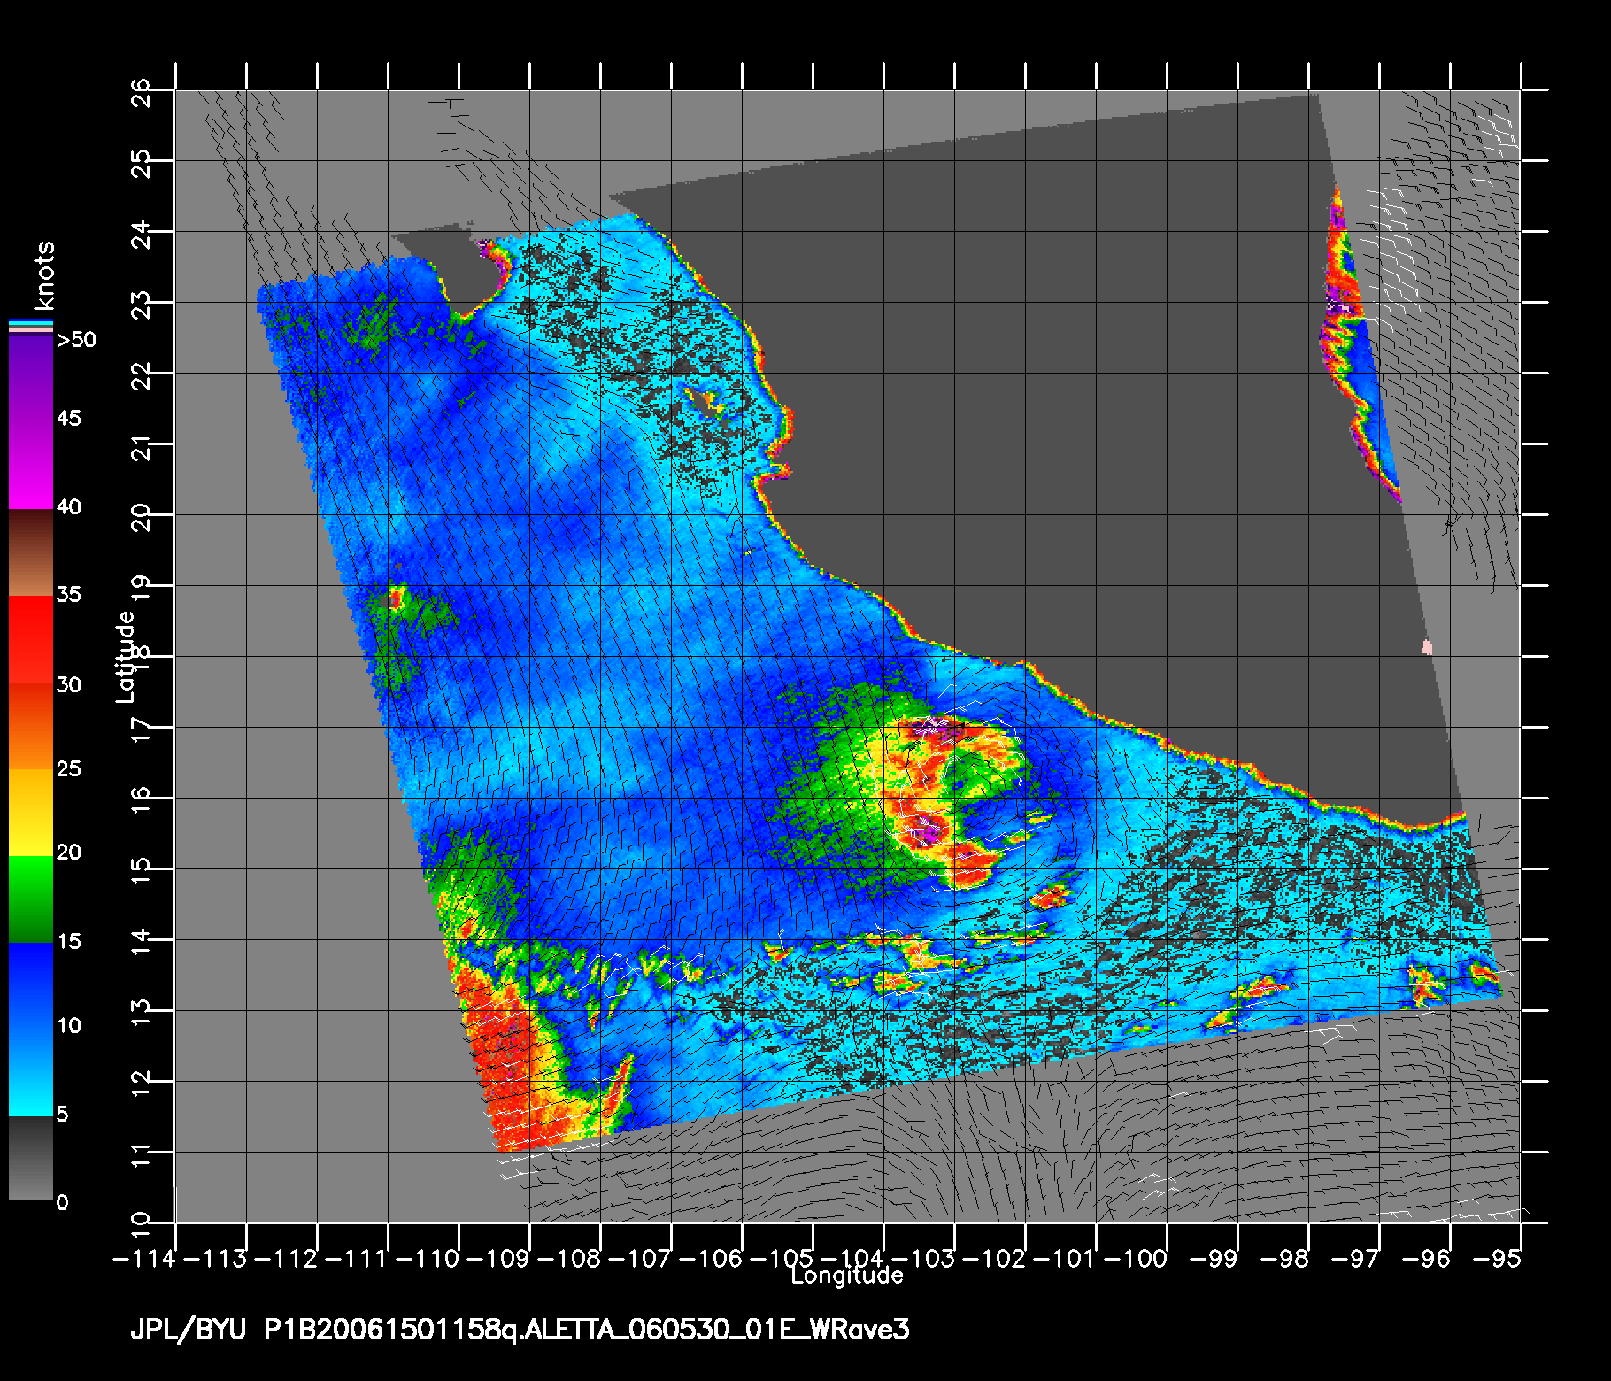Click the storm's magenta core near latitude 17

coord(937,729)
